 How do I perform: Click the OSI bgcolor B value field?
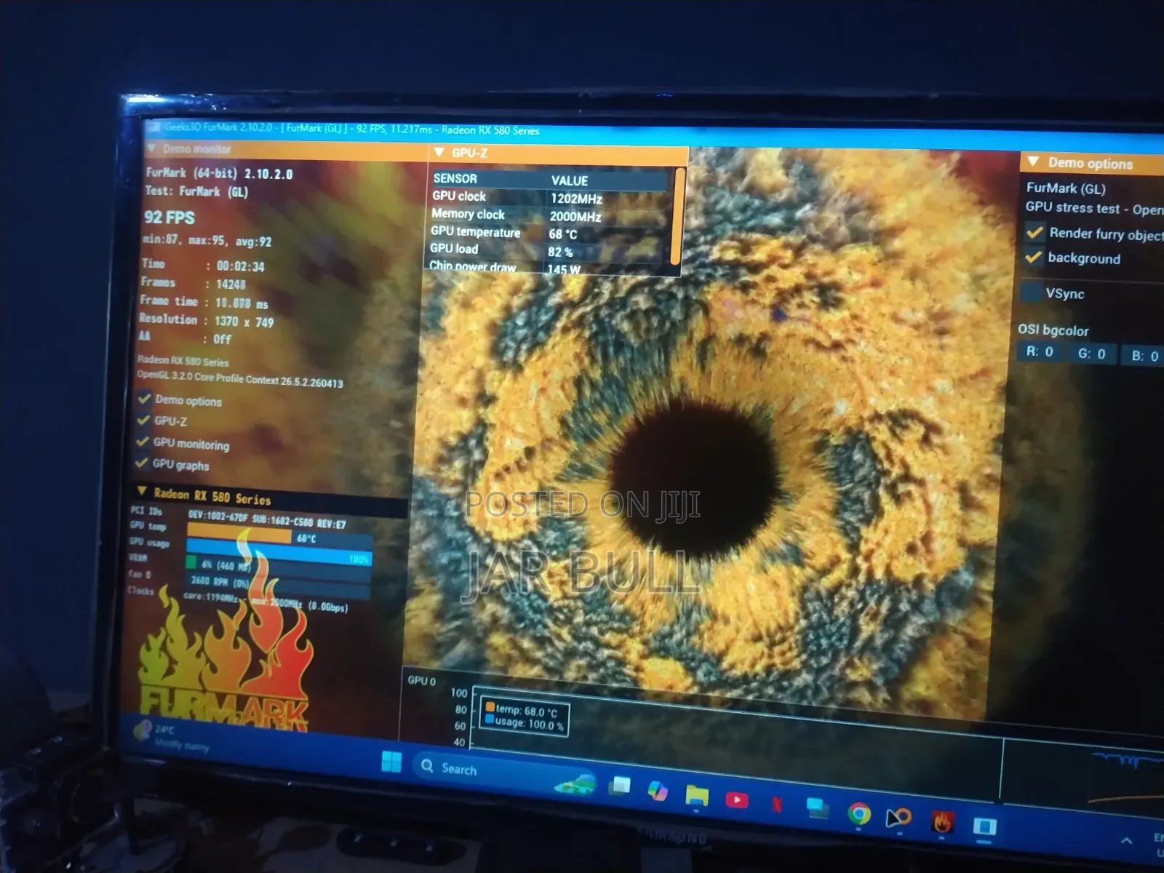1144,356
